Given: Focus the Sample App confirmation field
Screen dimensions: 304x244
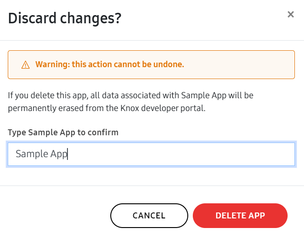Looking at the screenshot, I should click(151, 154).
